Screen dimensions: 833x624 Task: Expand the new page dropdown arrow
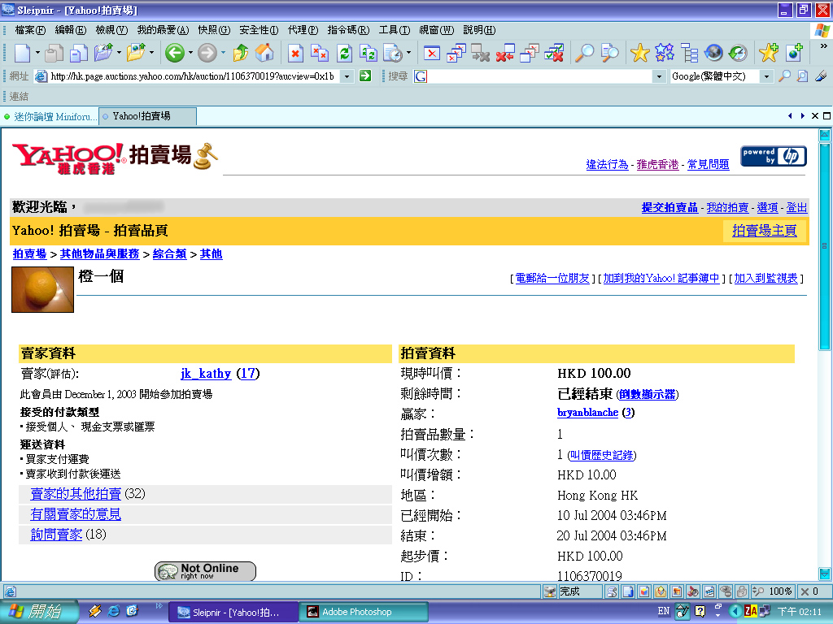[x=37, y=53]
